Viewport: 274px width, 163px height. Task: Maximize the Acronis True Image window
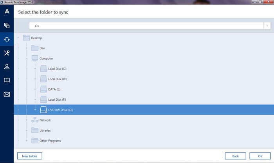[260, 2]
